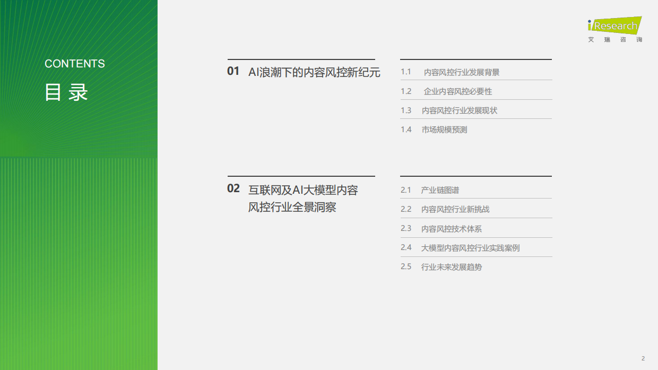Click page number 2
658x370 pixels.
pos(643,358)
